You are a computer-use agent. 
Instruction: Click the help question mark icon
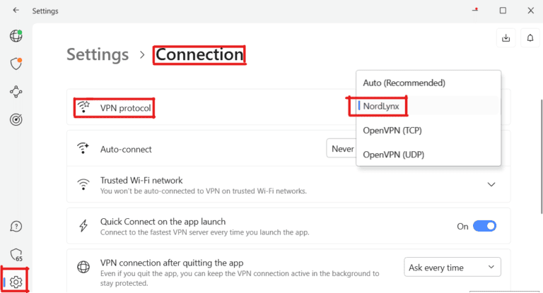point(16,227)
